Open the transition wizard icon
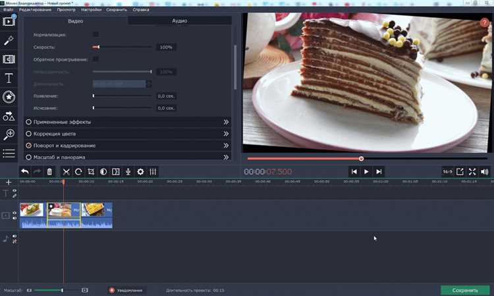This screenshot has width=494, height=296. click(116, 171)
